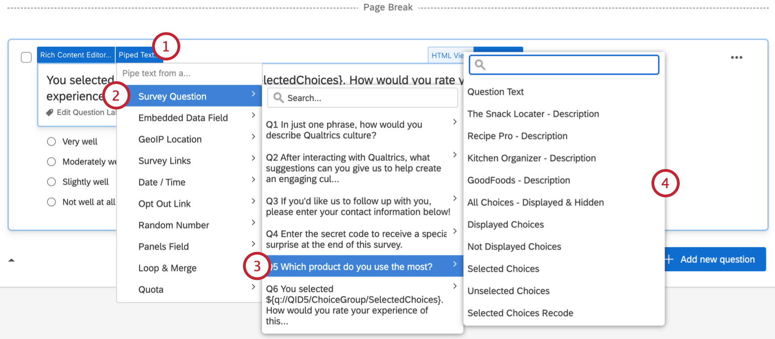Choose Selected Choices Recode from the list
Image resolution: width=775 pixels, height=339 pixels.
(x=520, y=313)
